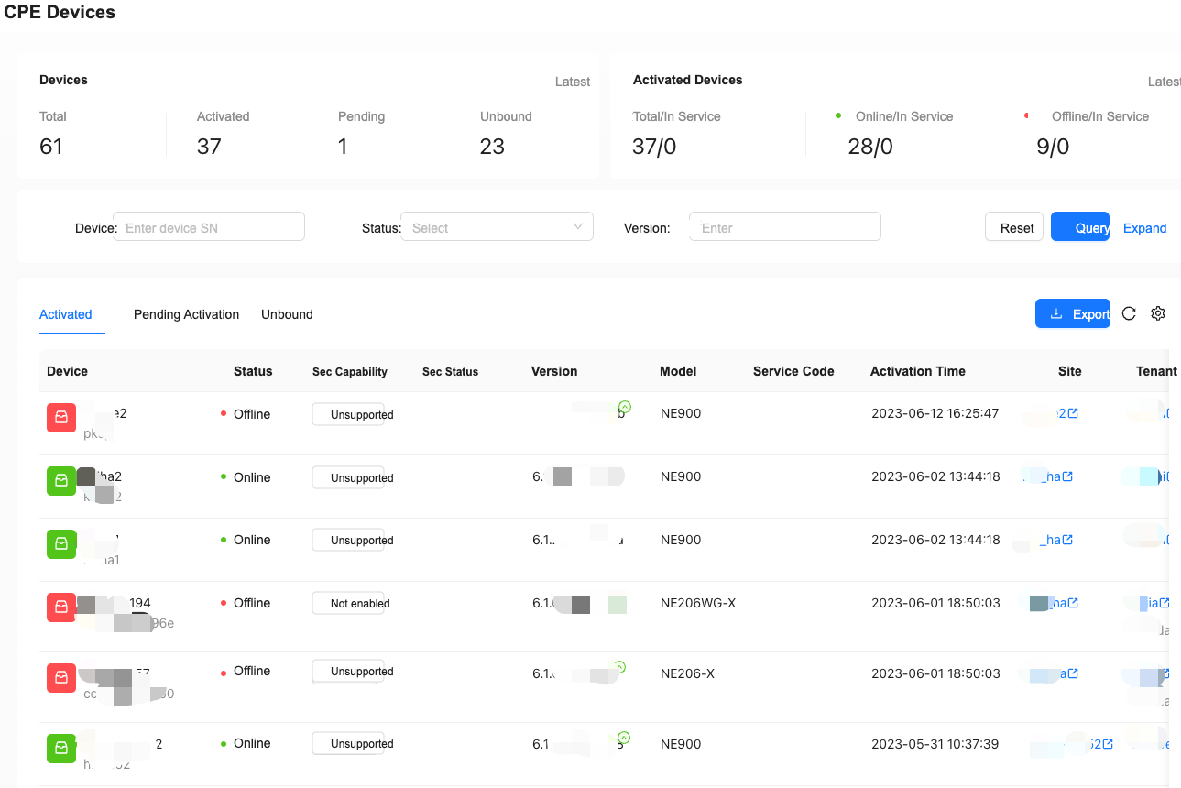Select the Activated tab
The height and width of the screenshot is (788, 1181).
[66, 314]
